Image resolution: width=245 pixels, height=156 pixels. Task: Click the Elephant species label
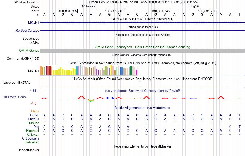[x=32, y=131]
